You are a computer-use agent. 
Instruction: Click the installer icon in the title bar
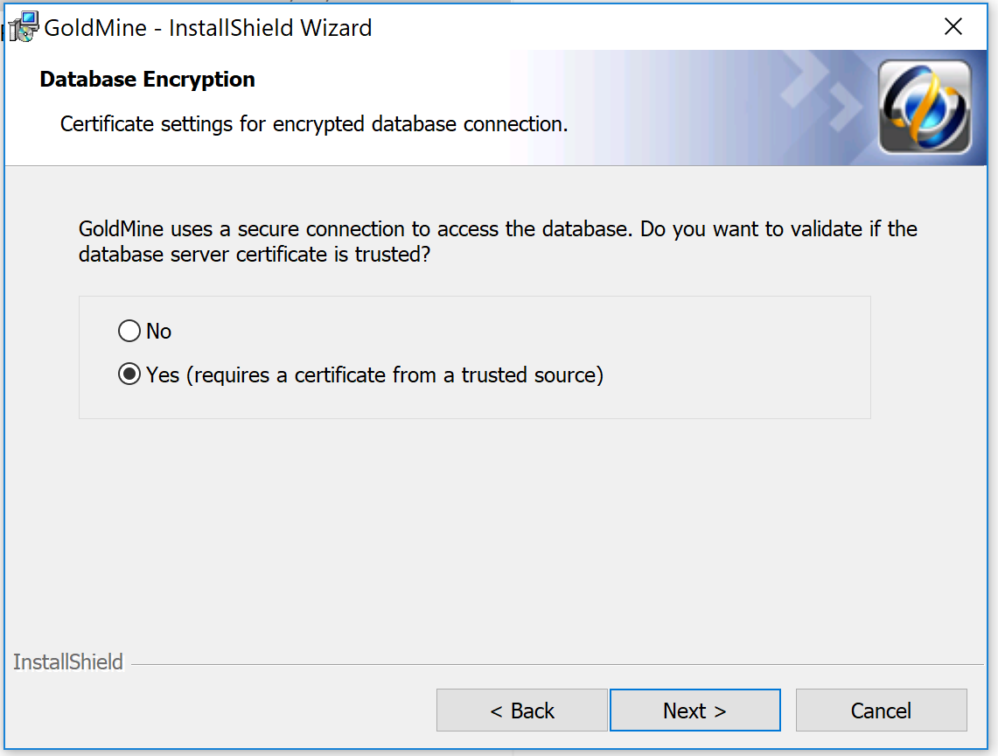(24, 27)
